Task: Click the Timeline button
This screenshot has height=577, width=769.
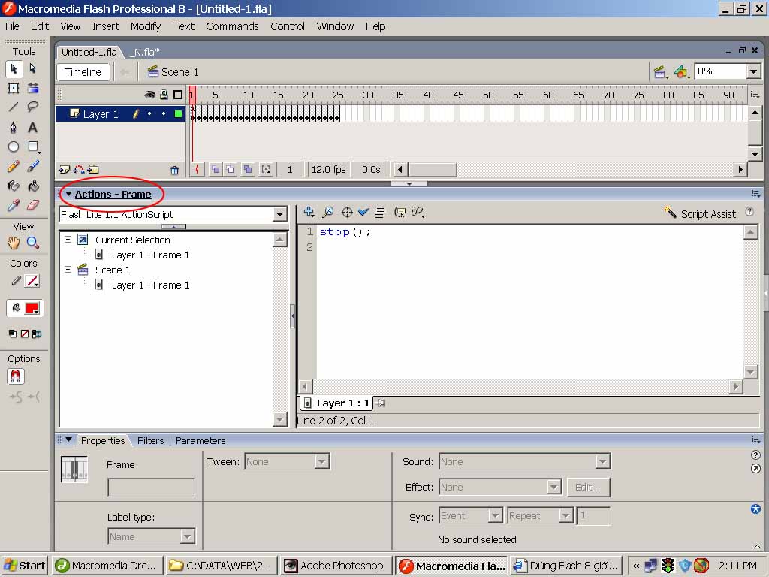Action: (x=83, y=72)
